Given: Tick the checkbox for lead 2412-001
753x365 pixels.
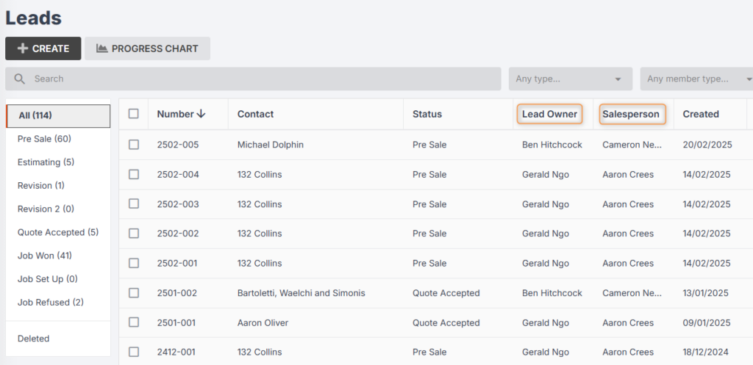Looking at the screenshot, I should click(133, 352).
